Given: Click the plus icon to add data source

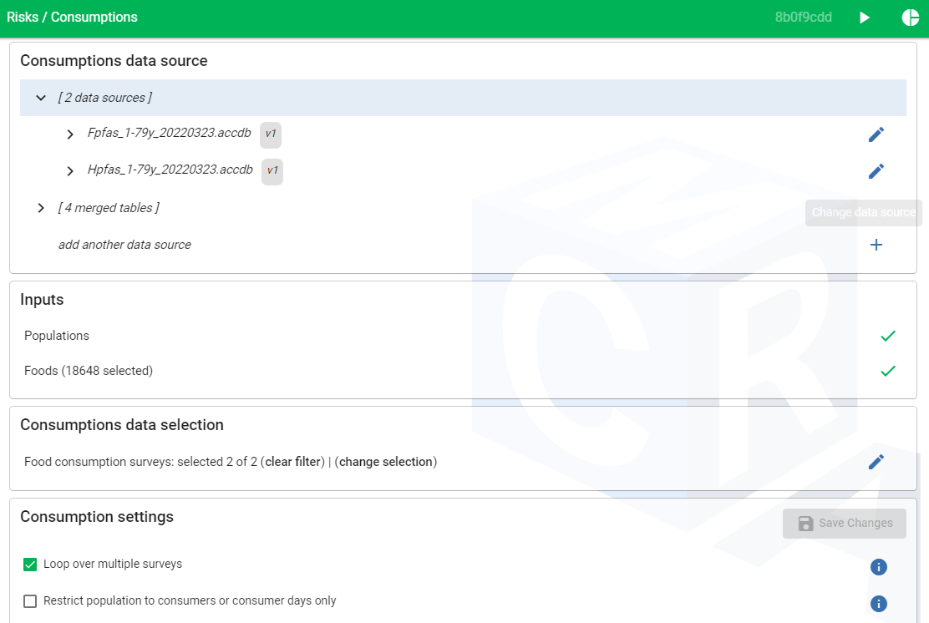Looking at the screenshot, I should [x=876, y=245].
